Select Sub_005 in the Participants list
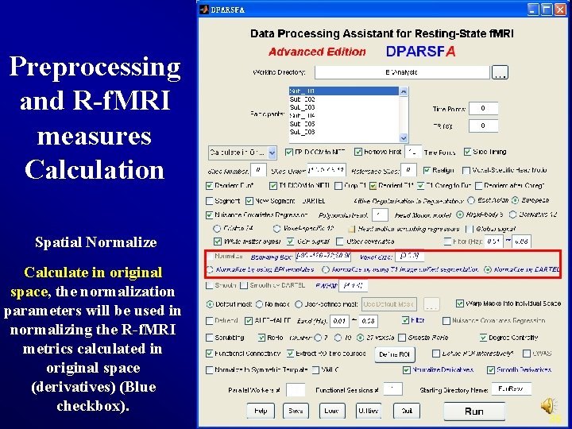 click(x=303, y=124)
